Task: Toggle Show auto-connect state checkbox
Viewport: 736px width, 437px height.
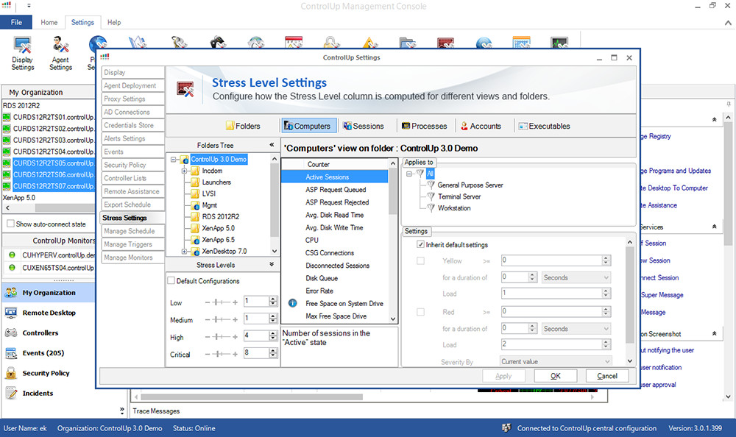Action: point(10,224)
